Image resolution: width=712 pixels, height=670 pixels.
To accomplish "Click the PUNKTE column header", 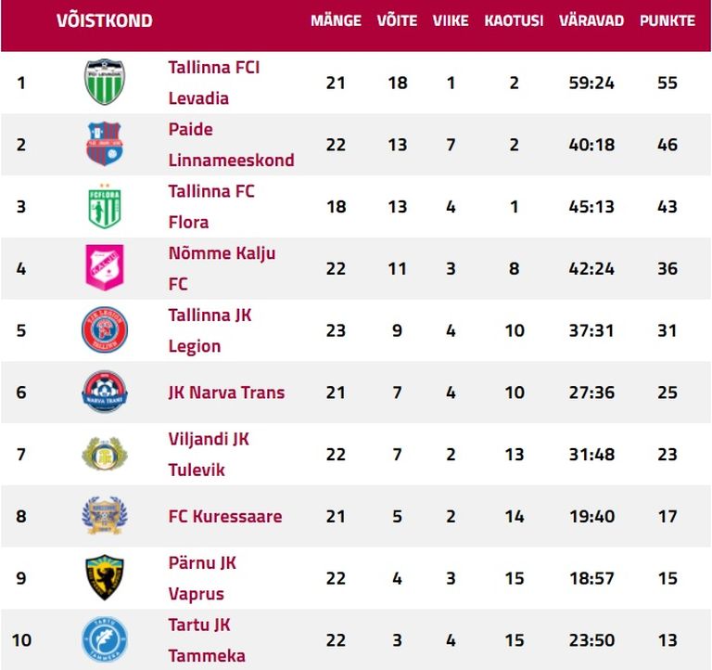I will coord(667,20).
